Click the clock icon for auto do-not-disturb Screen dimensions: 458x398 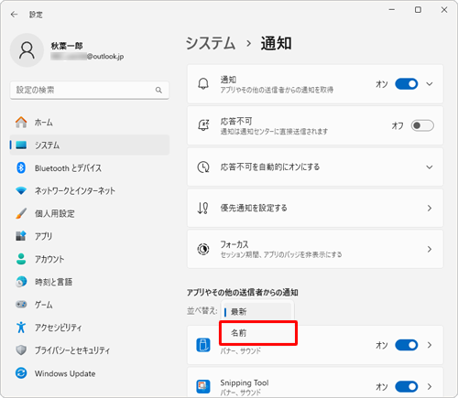(x=203, y=167)
